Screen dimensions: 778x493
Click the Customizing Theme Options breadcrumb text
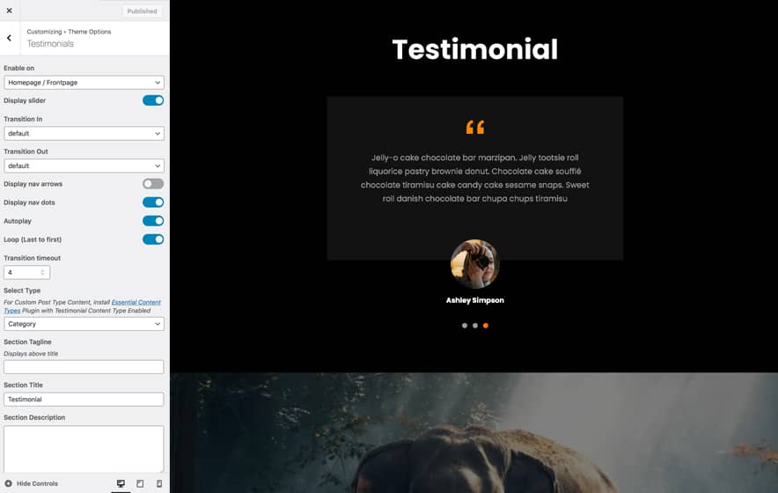69,32
